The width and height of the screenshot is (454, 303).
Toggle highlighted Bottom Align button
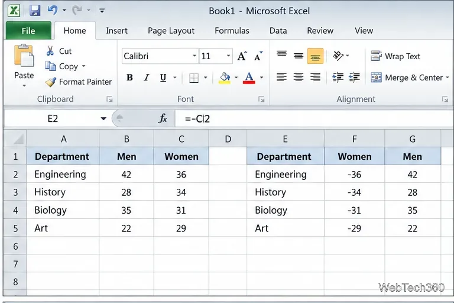[315, 56]
